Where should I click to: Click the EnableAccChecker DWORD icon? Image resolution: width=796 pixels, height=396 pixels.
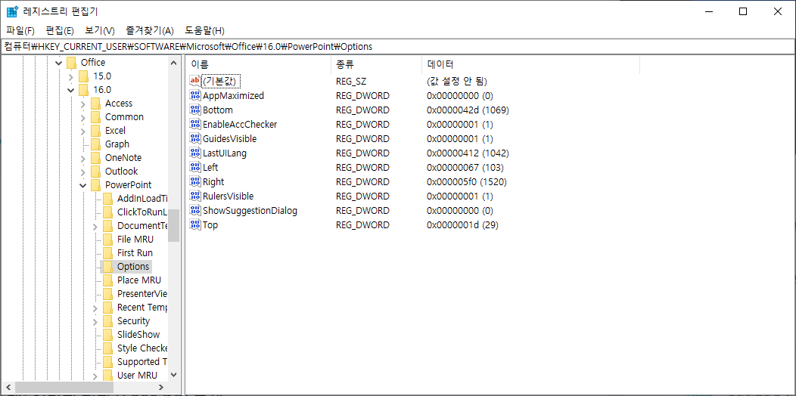(195, 124)
